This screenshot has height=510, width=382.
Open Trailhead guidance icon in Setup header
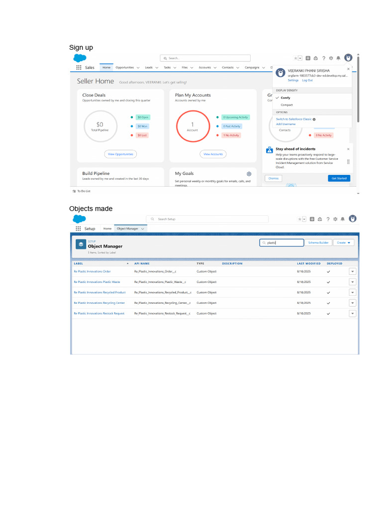(x=320, y=219)
